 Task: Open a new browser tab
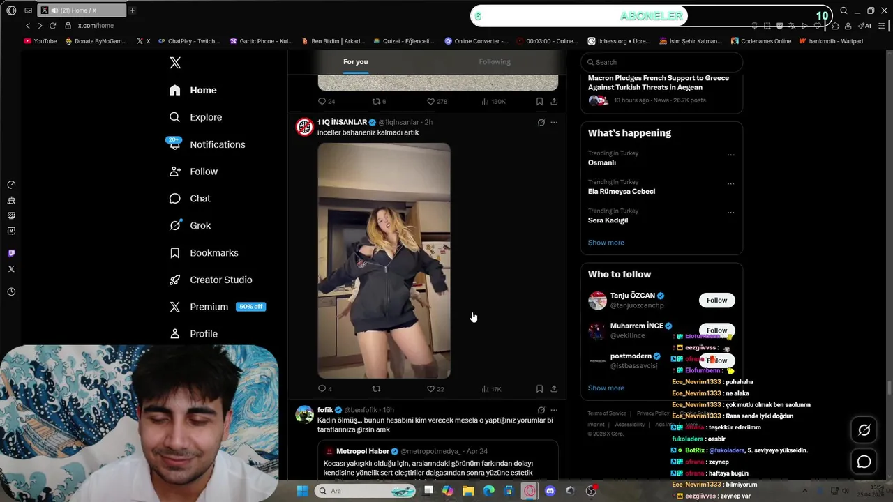(132, 10)
